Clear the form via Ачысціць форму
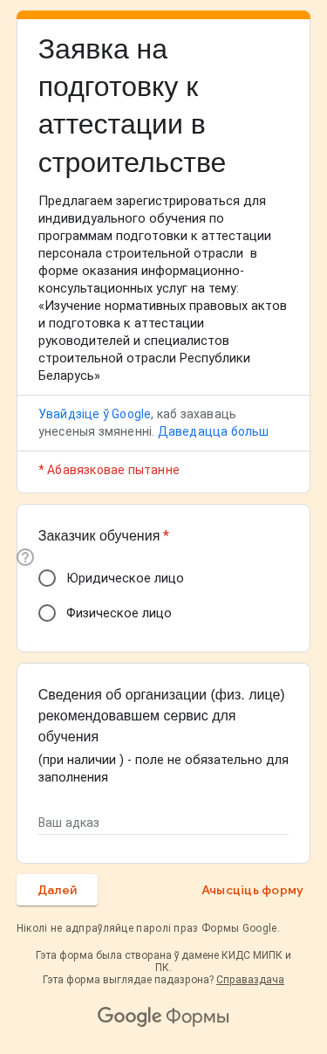Screen dimensions: 327x1054 (252, 890)
